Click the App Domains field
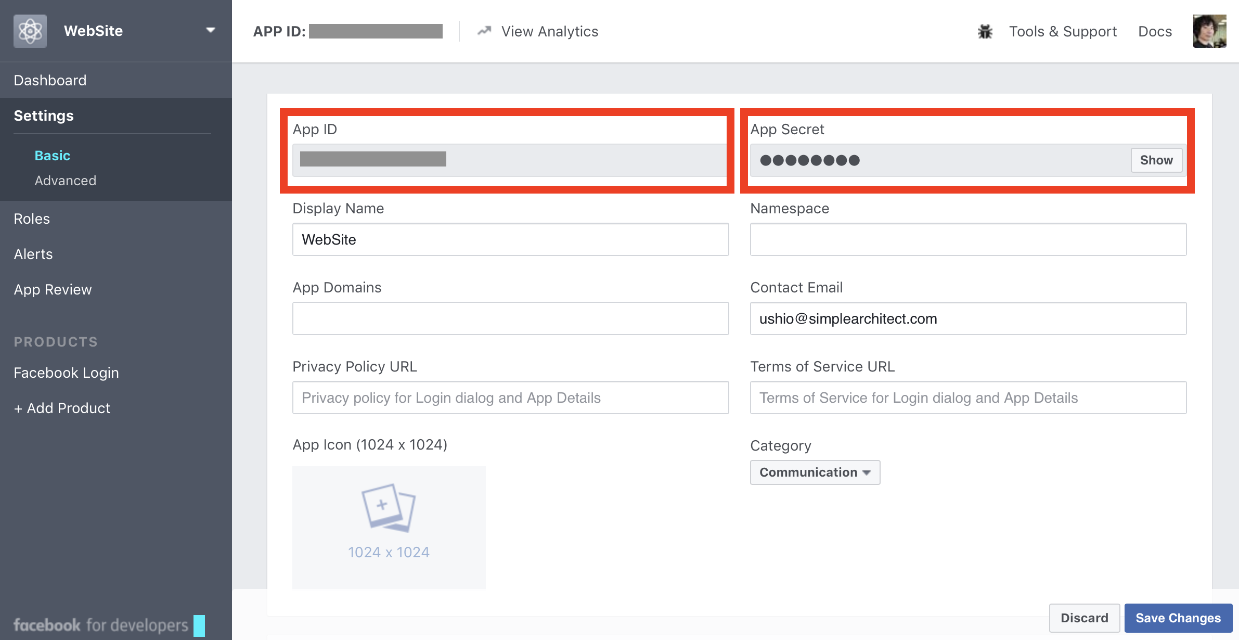 (510, 318)
